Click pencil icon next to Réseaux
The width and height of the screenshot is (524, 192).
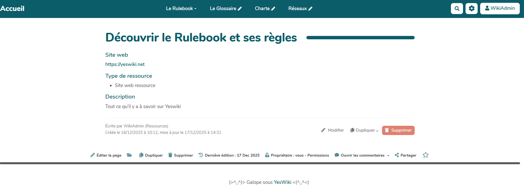tap(310, 9)
